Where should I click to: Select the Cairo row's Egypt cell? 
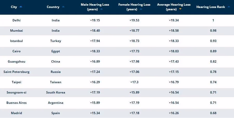(x=56, y=51)
